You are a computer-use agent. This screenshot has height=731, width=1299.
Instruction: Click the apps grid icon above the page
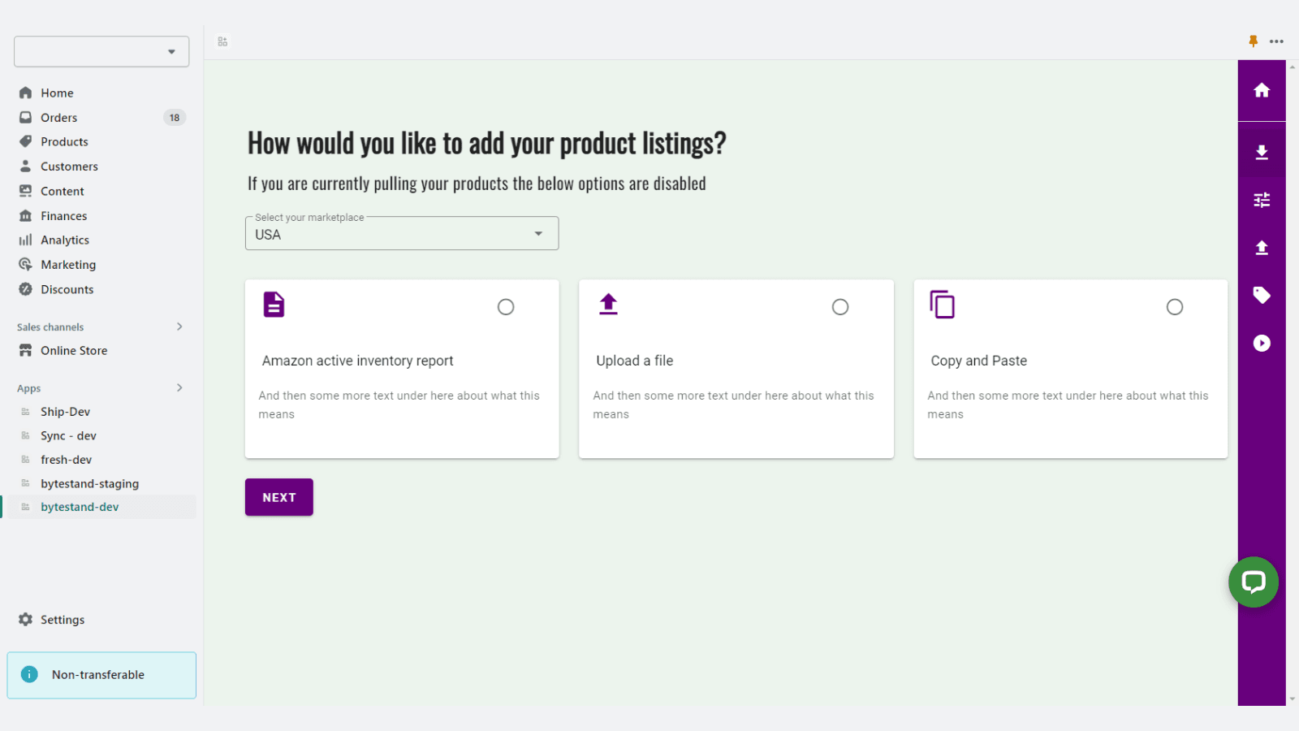coord(222,41)
